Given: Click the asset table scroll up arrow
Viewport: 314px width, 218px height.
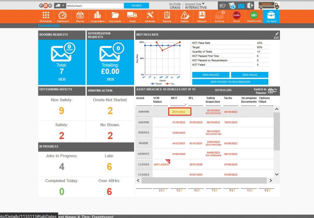Looking at the screenshot, I should coord(277,109).
